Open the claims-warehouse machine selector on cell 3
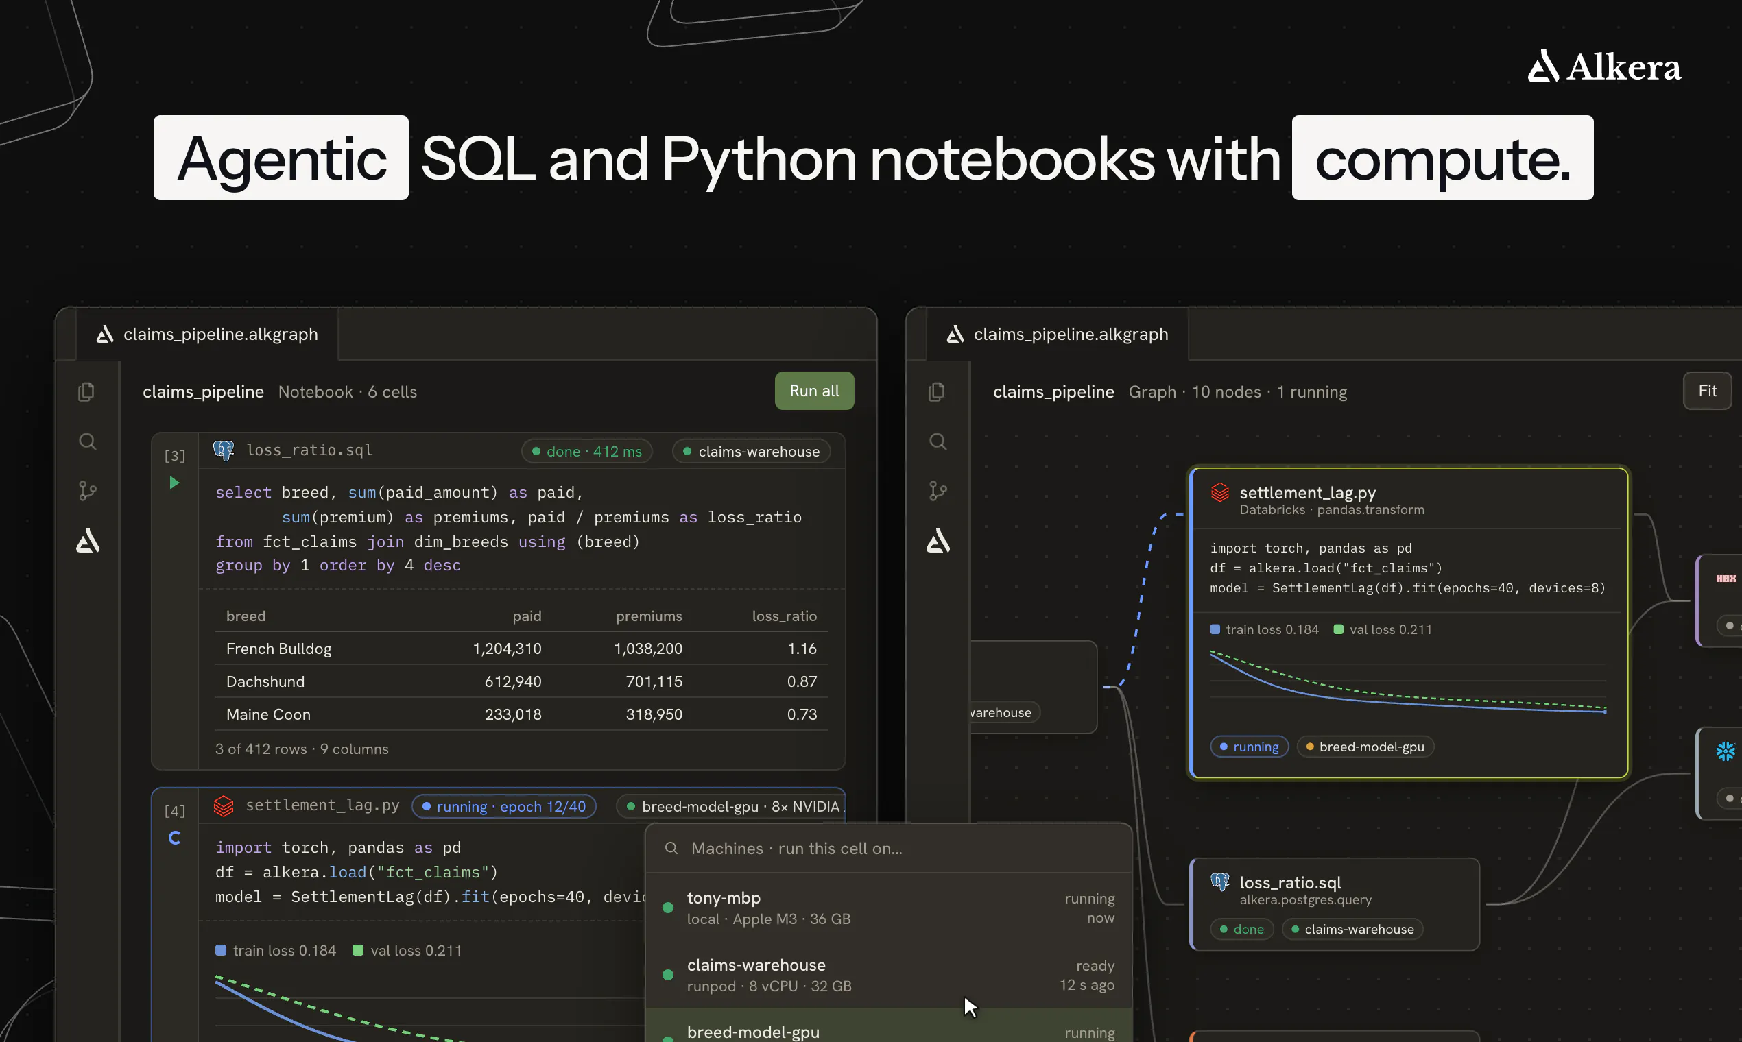This screenshot has height=1042, width=1742. coord(751,452)
